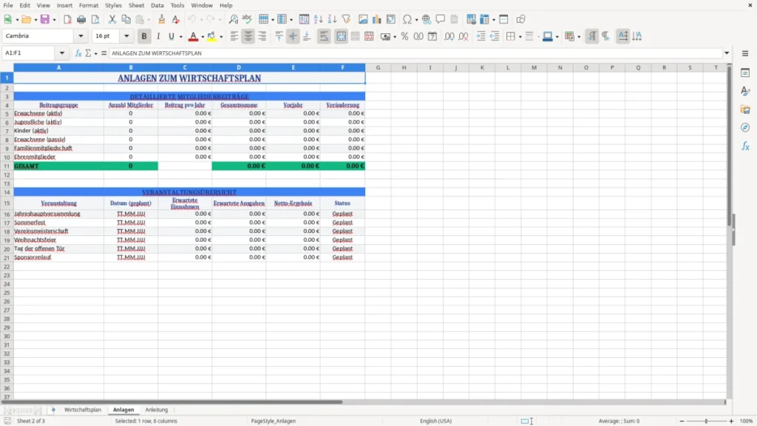Open the sidebar settings hamburger button

click(x=745, y=53)
